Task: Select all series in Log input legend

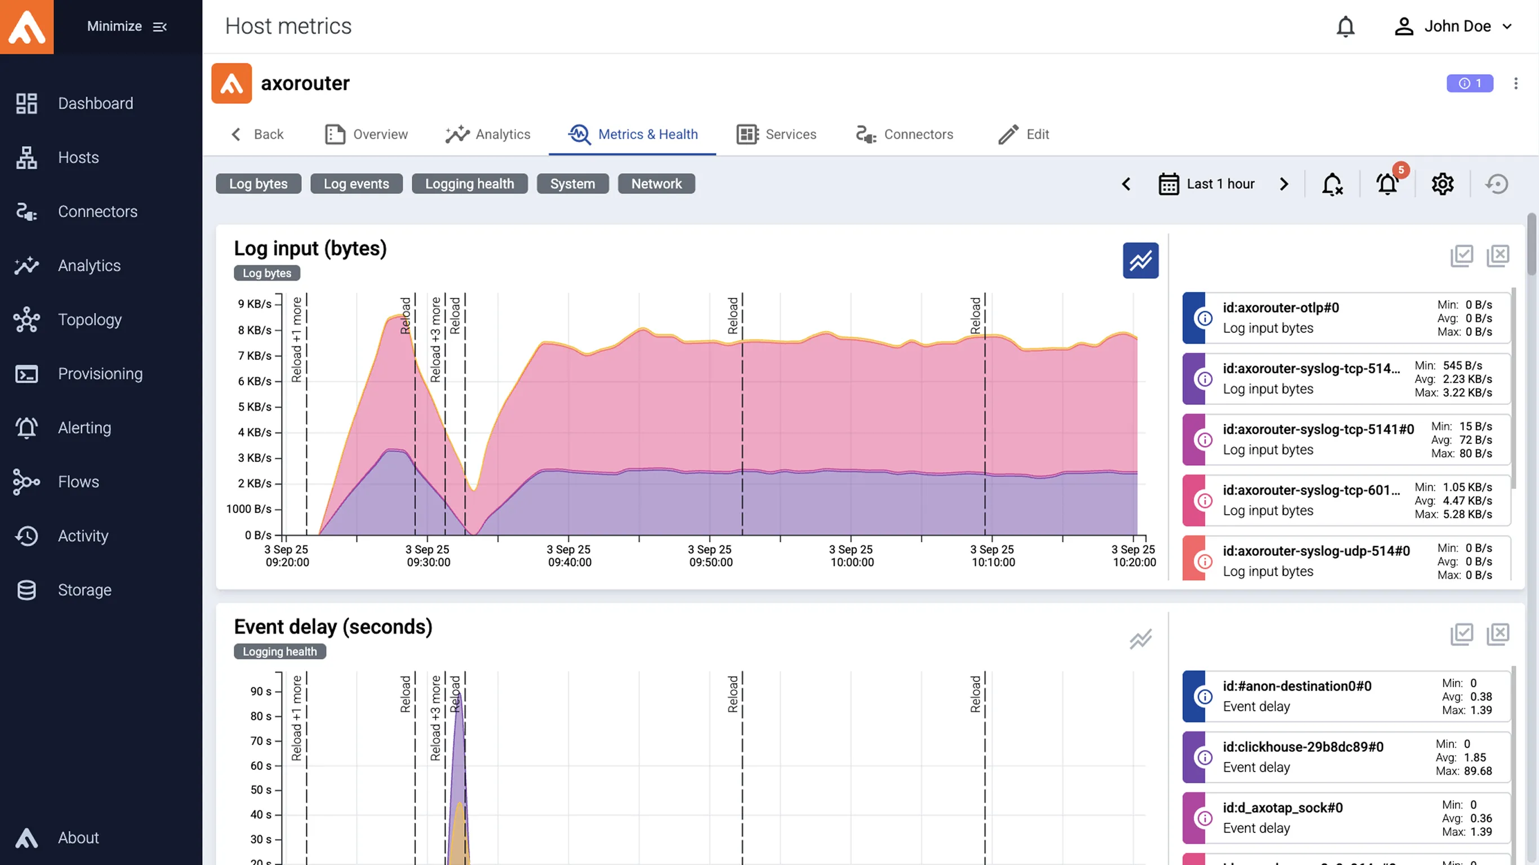Action: pyautogui.click(x=1462, y=256)
